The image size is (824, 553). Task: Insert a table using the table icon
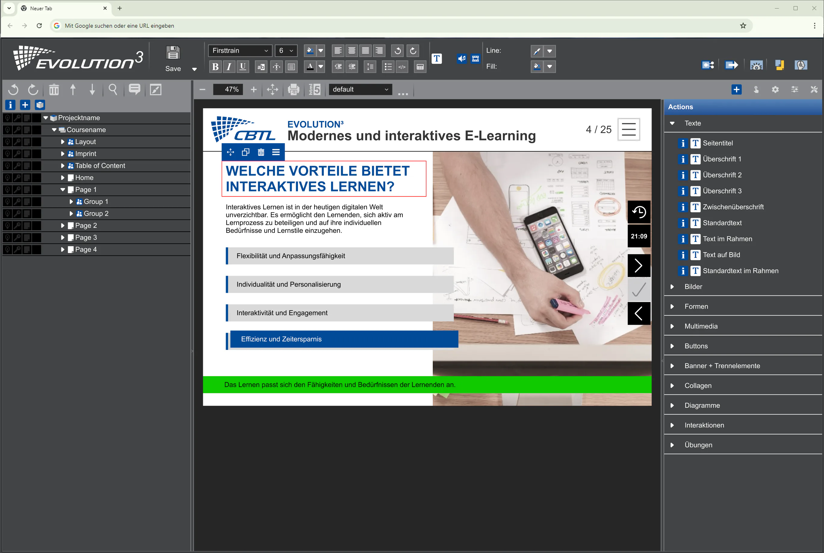pos(420,67)
